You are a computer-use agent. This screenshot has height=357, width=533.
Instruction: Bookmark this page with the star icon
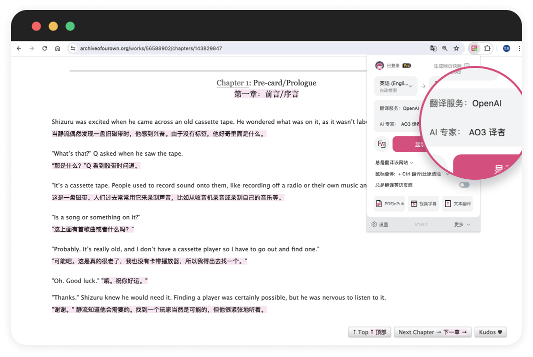pyautogui.click(x=456, y=48)
